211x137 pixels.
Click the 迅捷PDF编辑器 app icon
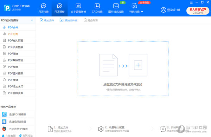pos(4,114)
